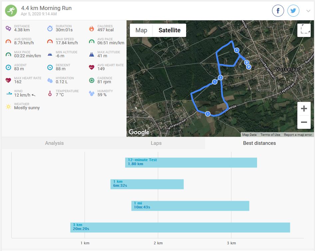The width and height of the screenshot is (315, 251).
Task: Click the green running activity icon
Action: tap(11, 11)
